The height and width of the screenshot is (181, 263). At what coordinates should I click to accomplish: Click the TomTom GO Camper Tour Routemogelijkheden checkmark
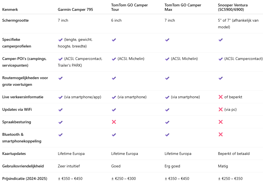coord(114,78)
